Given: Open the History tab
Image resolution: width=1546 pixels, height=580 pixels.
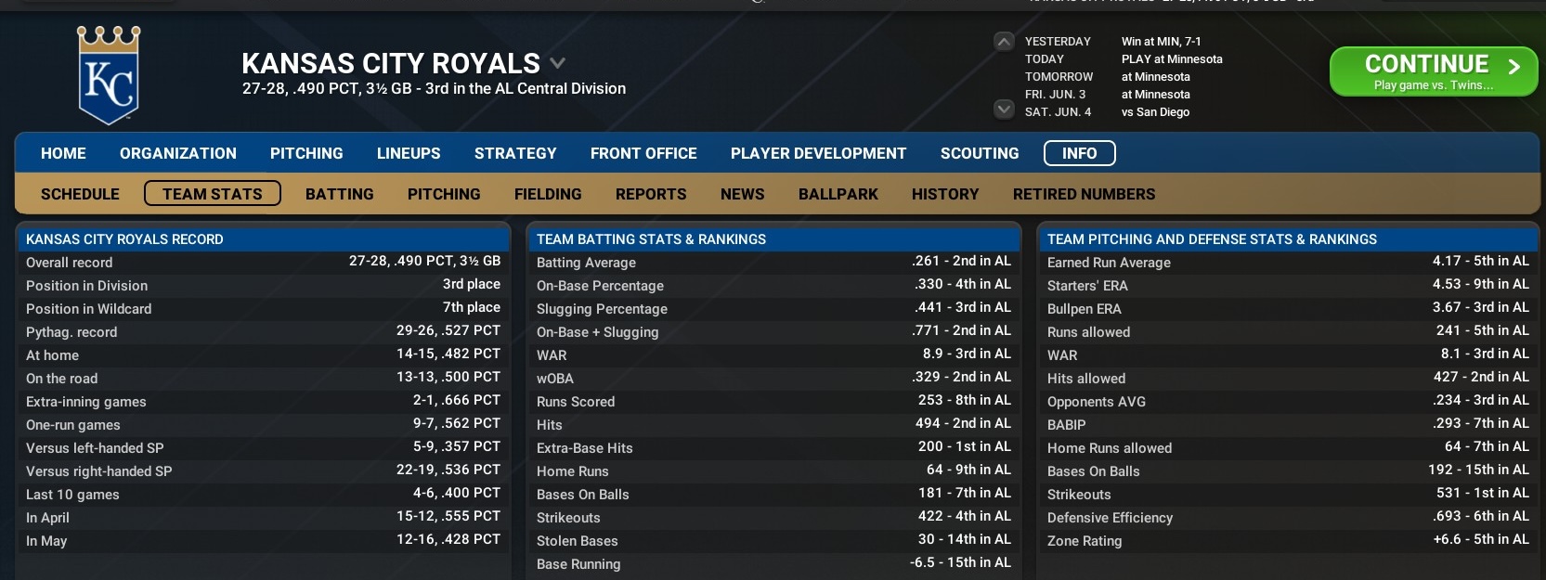Looking at the screenshot, I should coord(945,194).
